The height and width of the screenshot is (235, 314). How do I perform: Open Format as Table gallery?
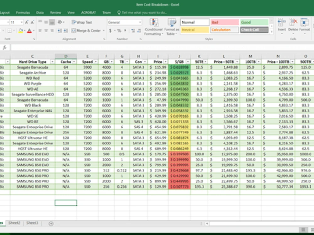point(172,27)
